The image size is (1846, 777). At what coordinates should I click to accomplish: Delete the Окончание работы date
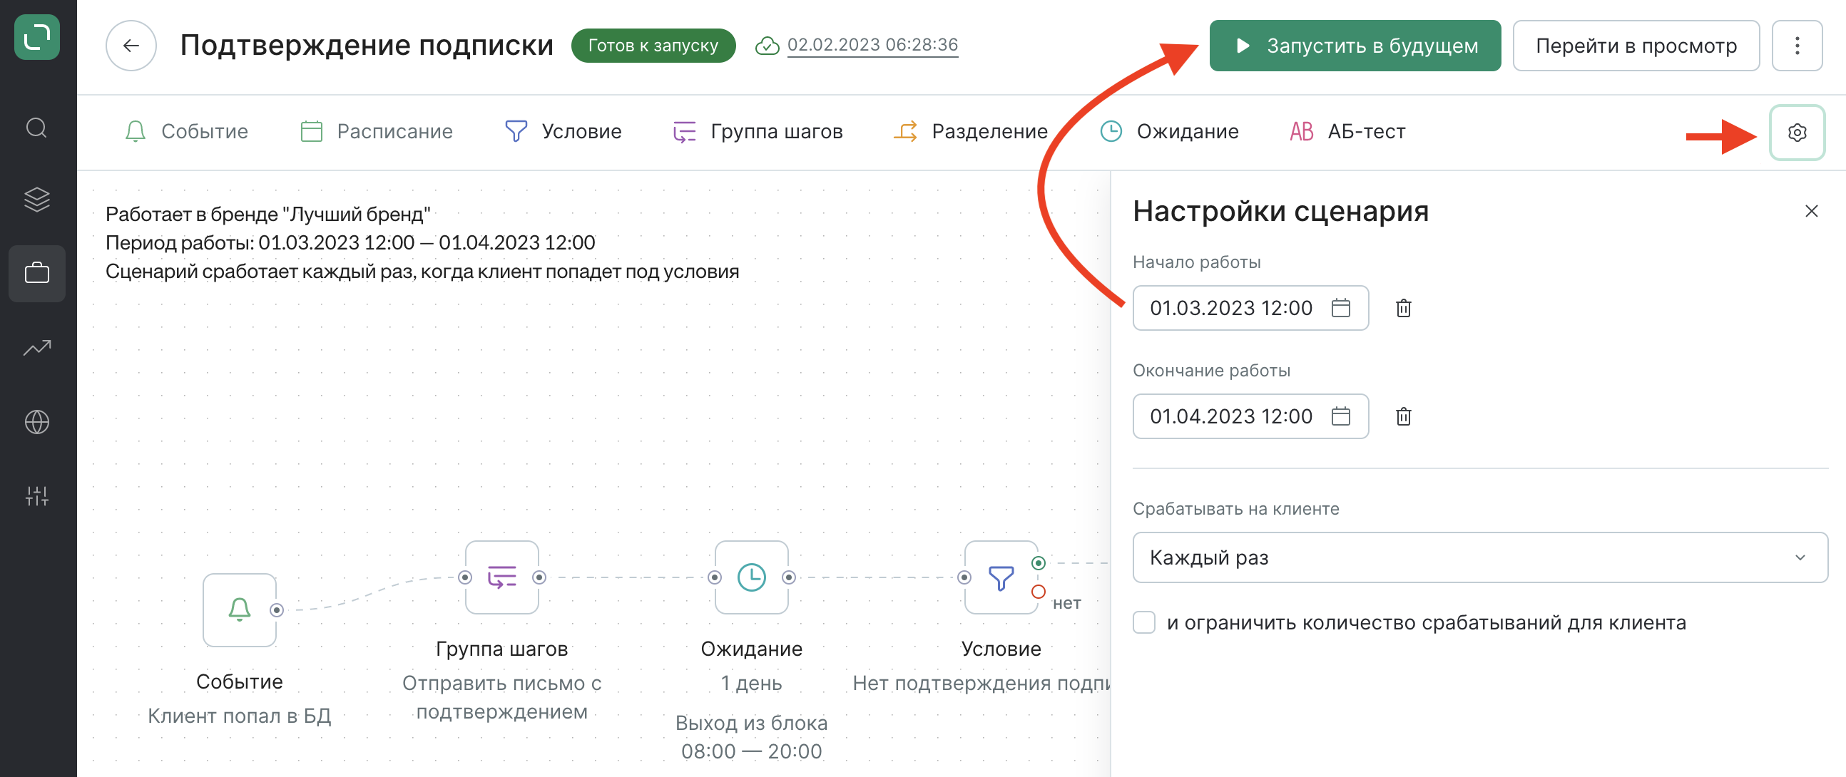[x=1403, y=416]
